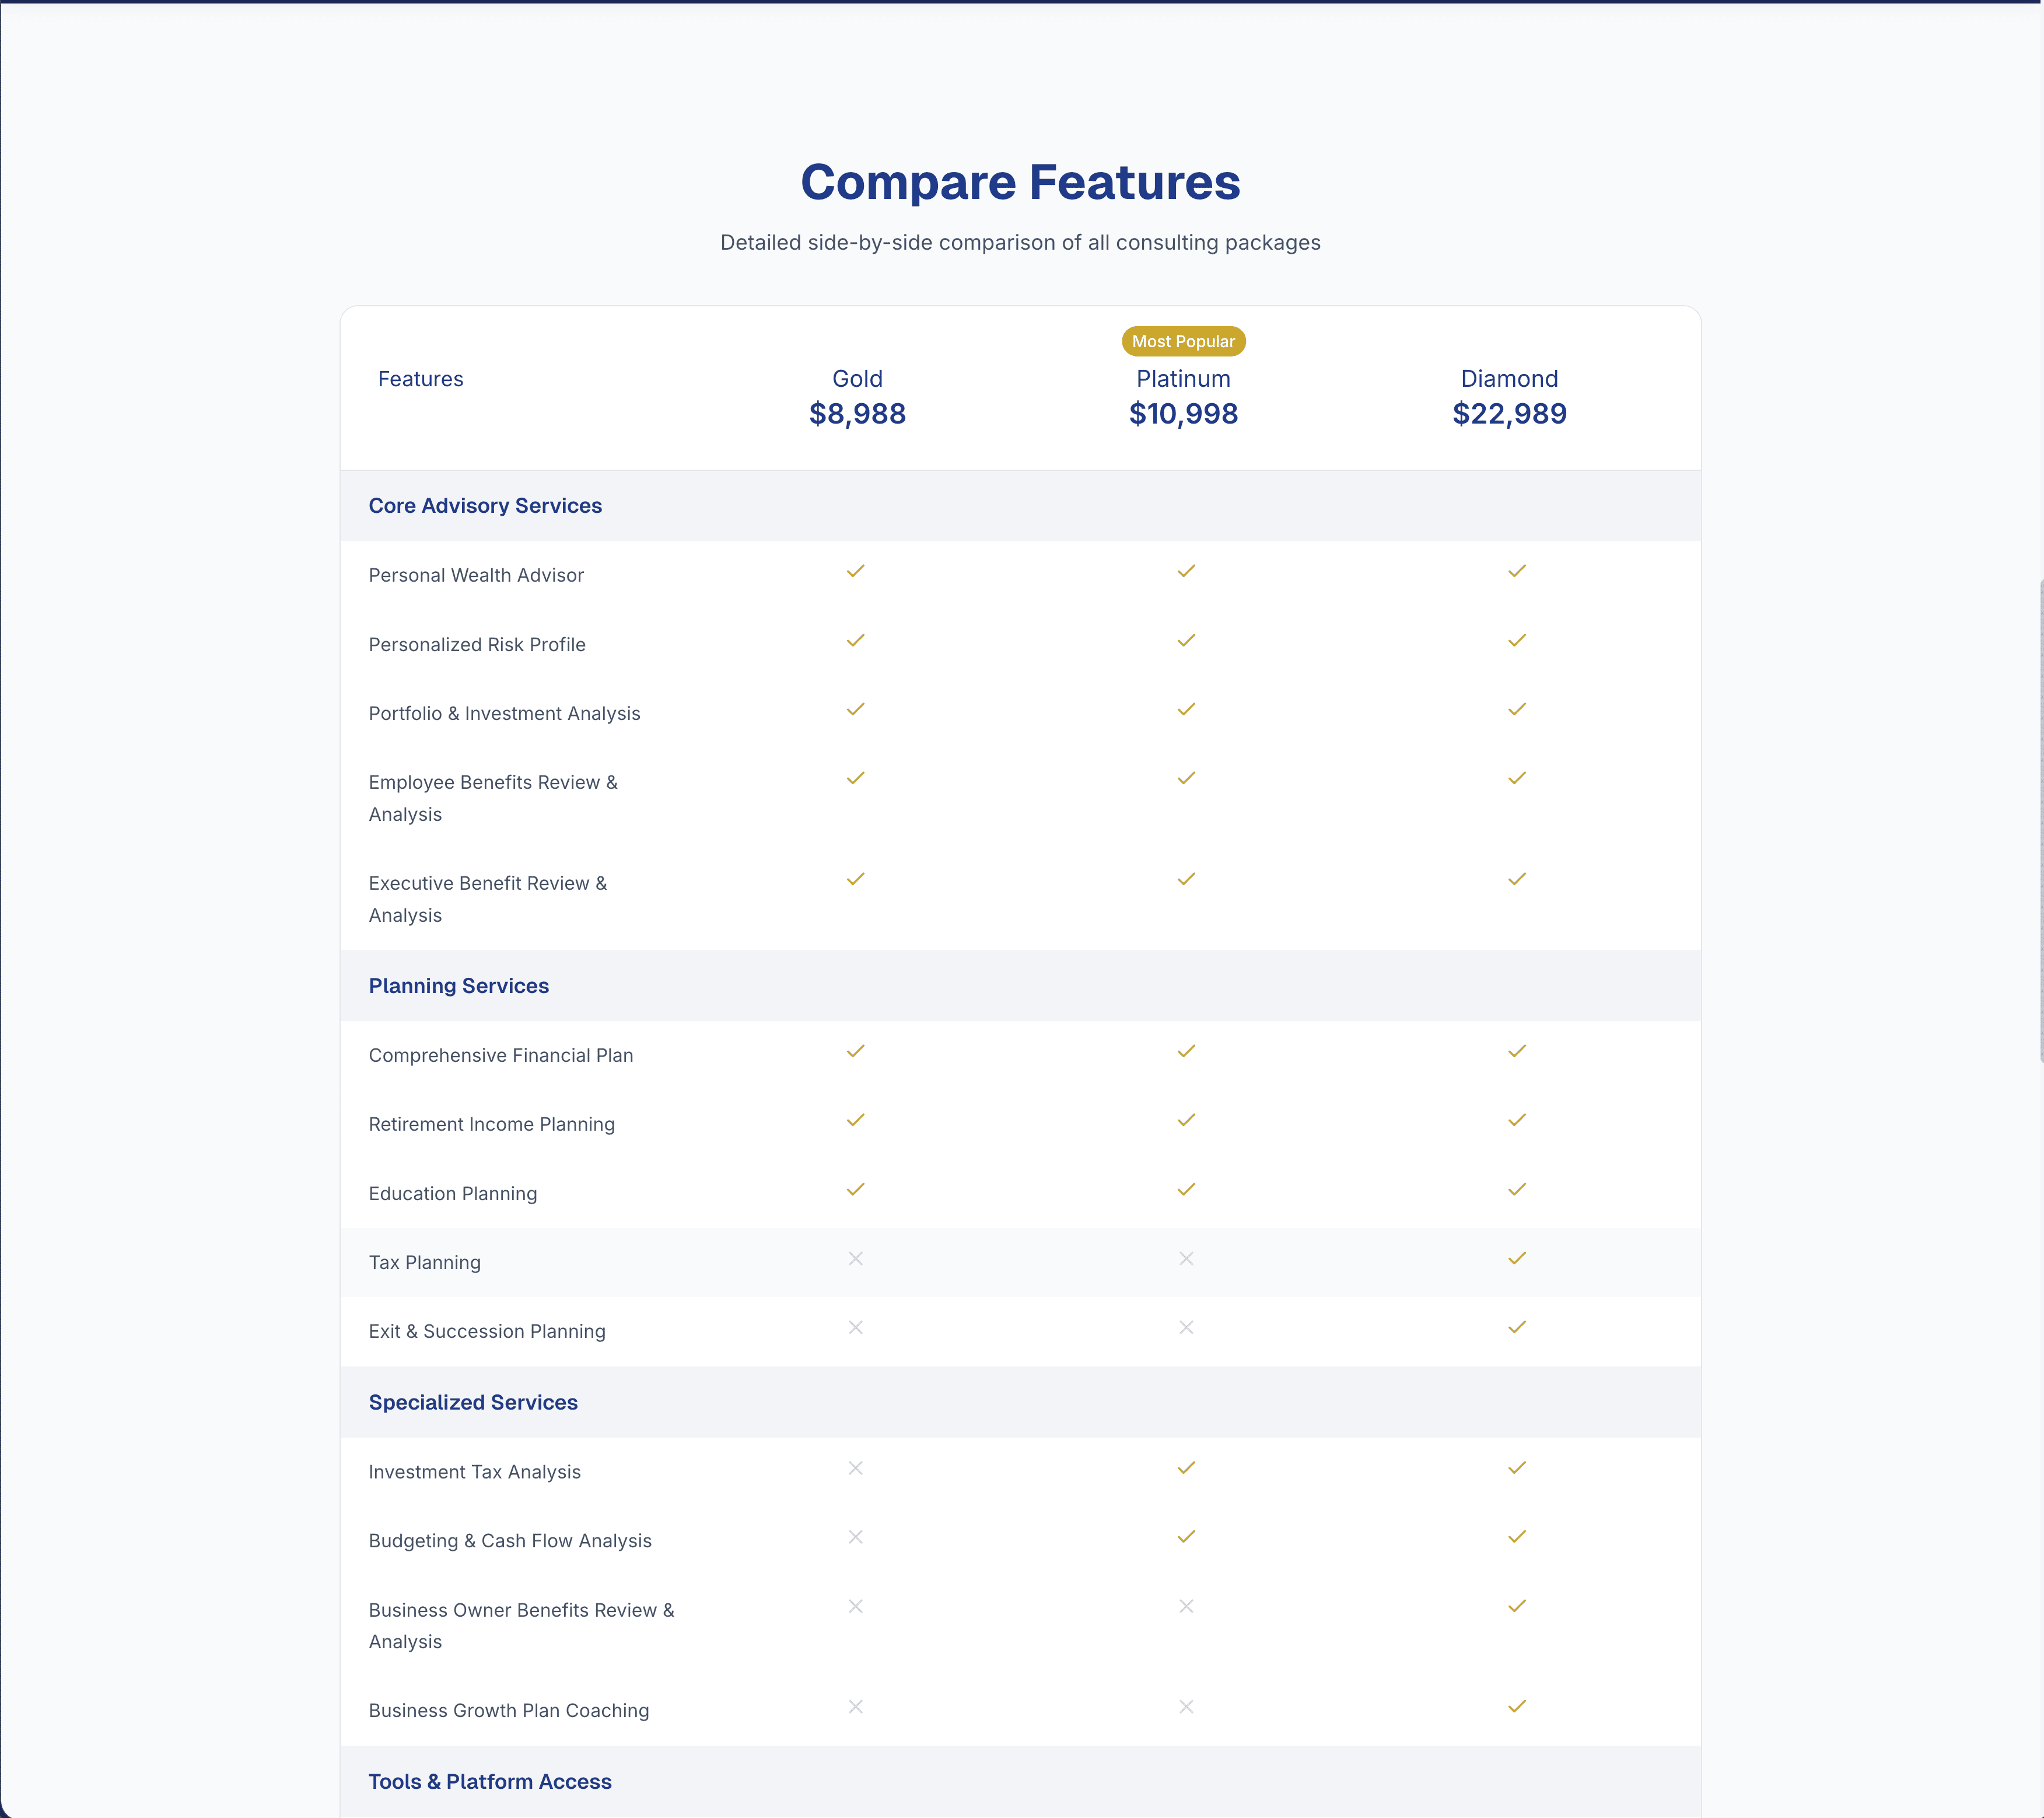2044x1818 pixels.
Task: Click the Gold X for Budgeting & Cash Flow Analysis
Action: (x=855, y=1537)
